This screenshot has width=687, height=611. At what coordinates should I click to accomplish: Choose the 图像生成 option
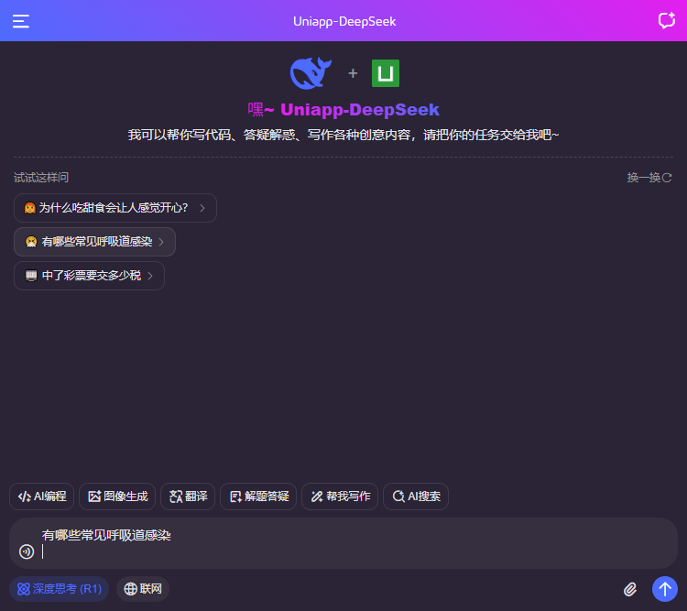117,496
